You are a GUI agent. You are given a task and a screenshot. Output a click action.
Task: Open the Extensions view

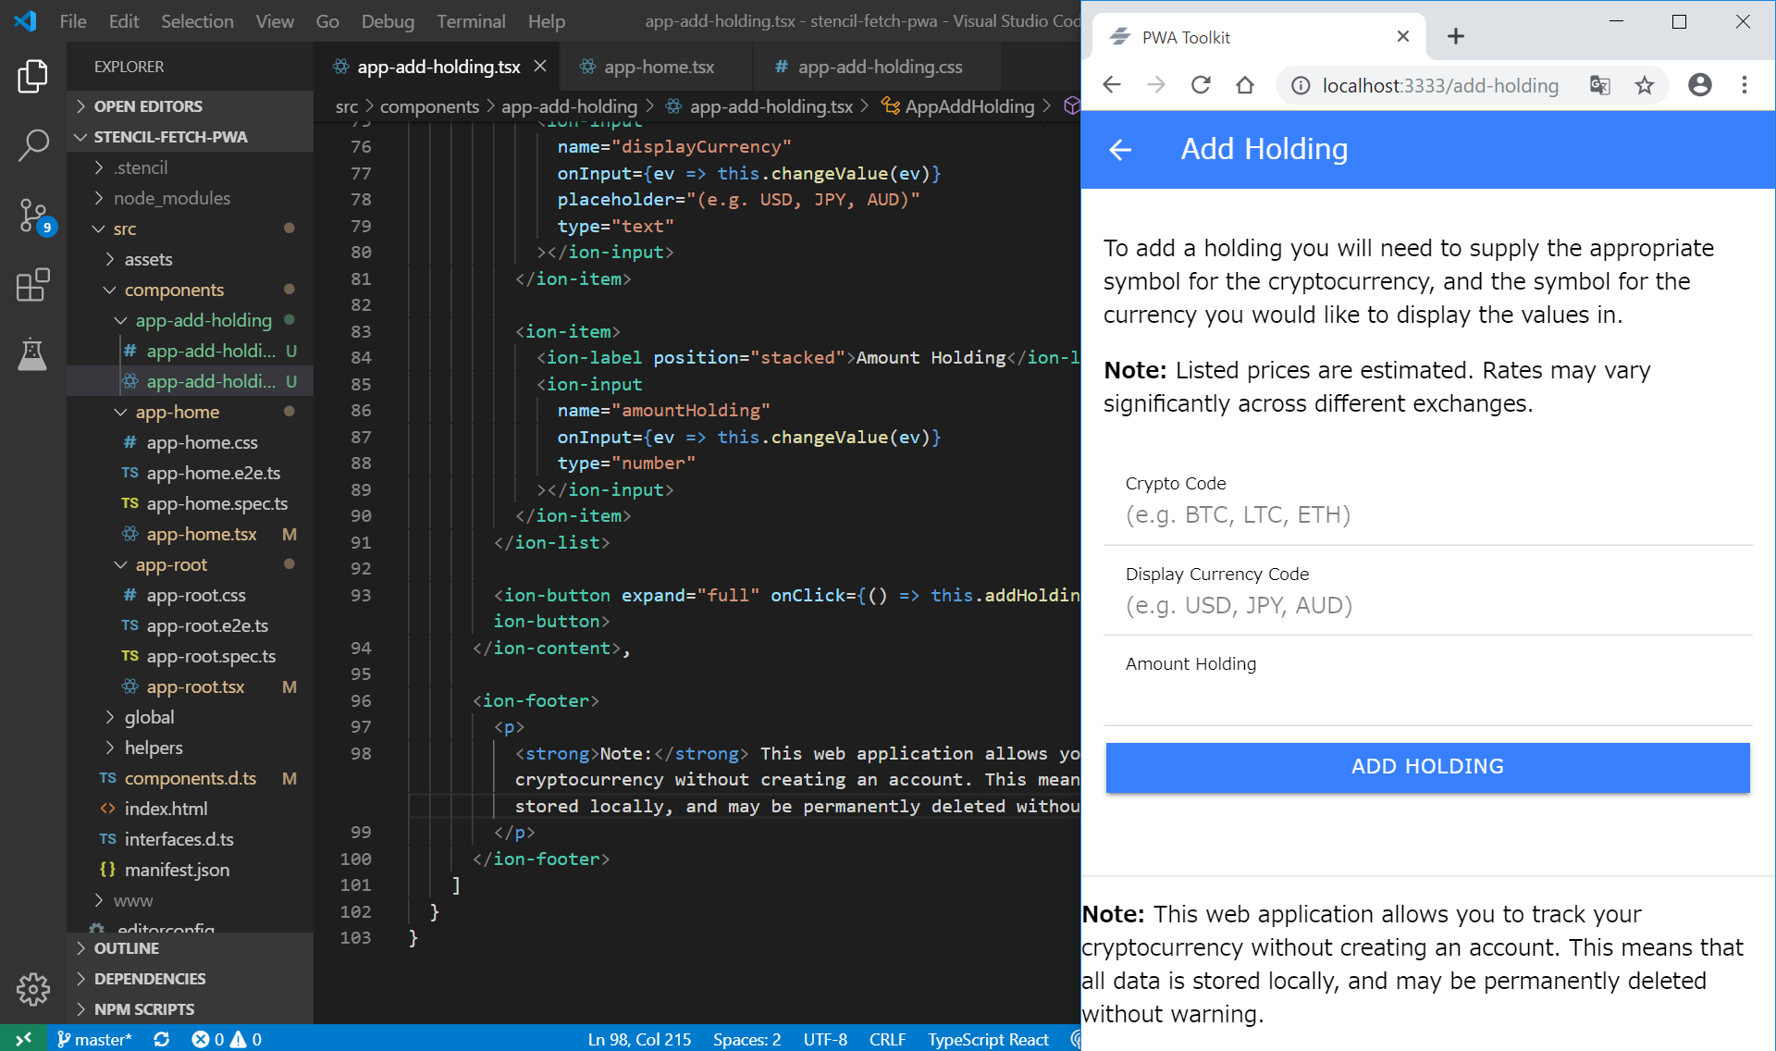click(32, 285)
